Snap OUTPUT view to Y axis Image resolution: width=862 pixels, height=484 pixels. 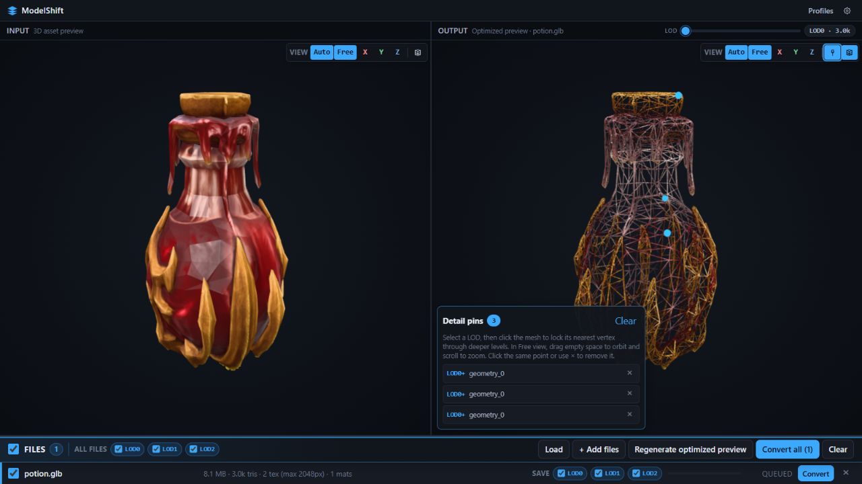[x=796, y=52]
